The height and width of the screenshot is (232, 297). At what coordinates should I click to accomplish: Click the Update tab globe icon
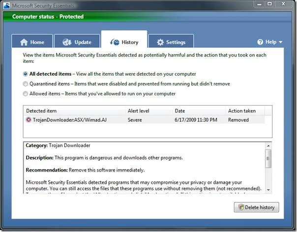(x=67, y=42)
